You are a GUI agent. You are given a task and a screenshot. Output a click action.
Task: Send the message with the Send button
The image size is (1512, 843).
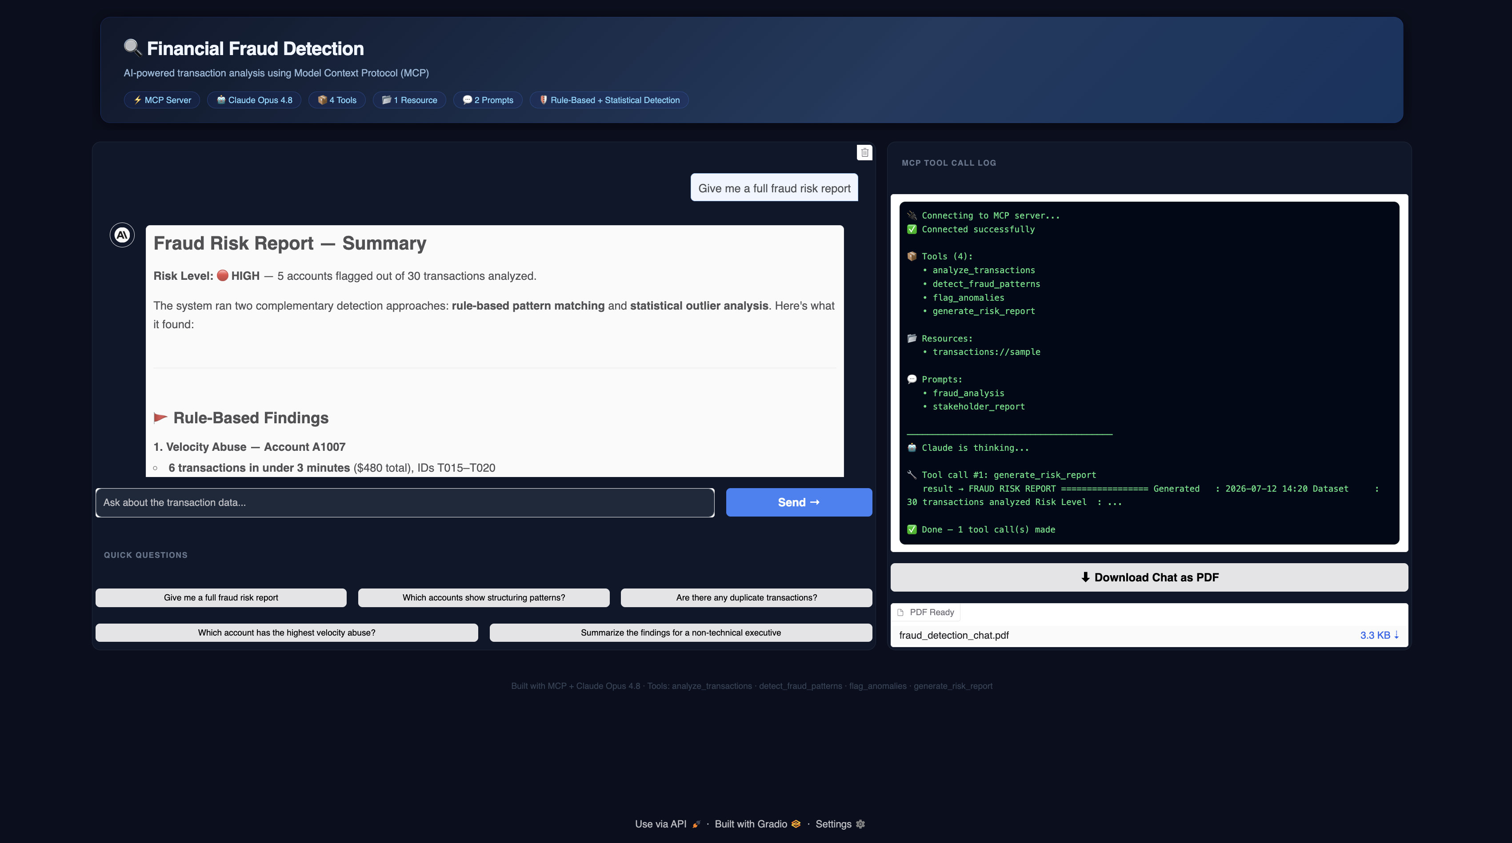click(x=799, y=503)
